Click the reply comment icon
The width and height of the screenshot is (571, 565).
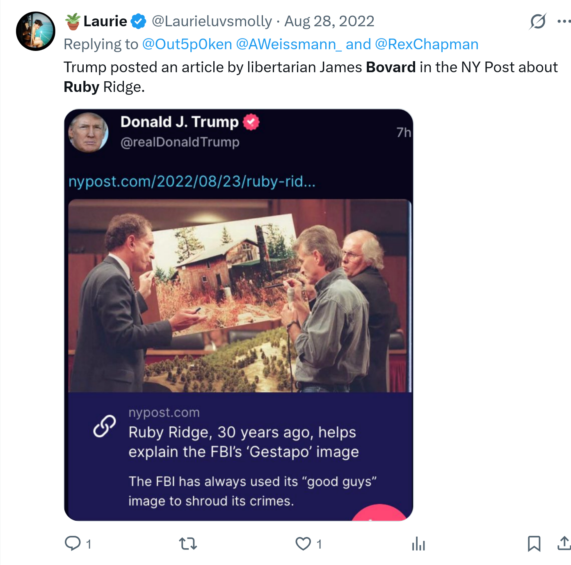(x=73, y=543)
